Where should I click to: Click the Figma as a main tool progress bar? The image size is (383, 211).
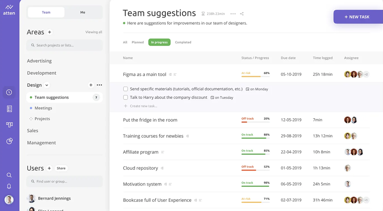[x=255, y=76]
